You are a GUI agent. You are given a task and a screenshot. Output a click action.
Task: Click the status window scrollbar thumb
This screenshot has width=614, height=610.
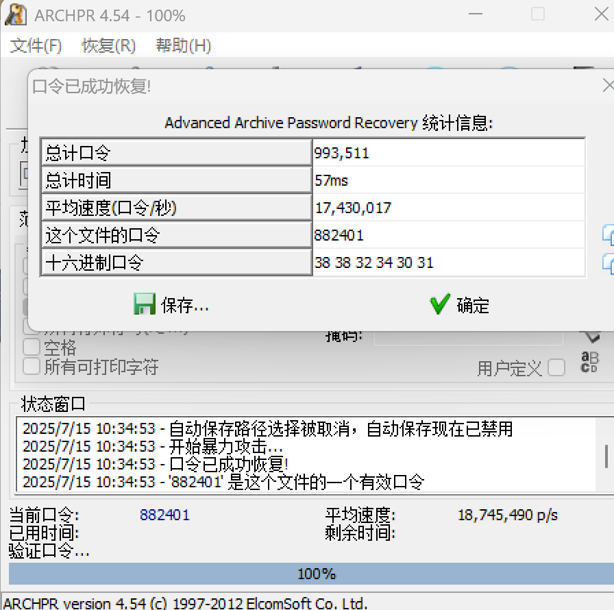606,456
